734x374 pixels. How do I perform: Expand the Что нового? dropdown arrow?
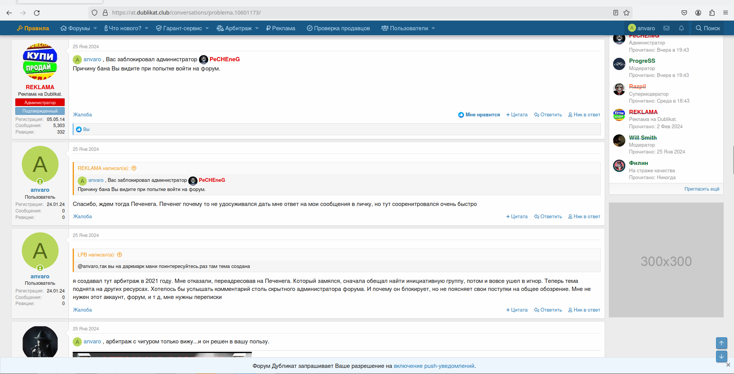point(147,28)
